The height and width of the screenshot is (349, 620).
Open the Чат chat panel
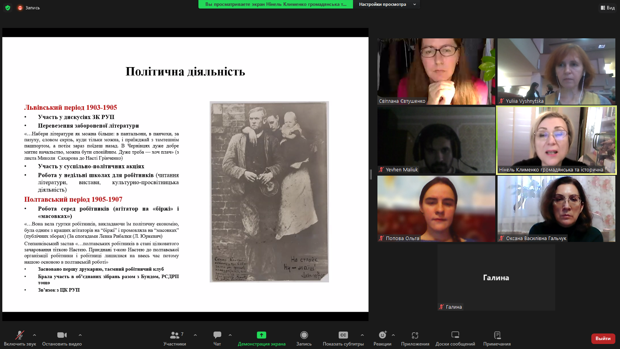click(x=217, y=338)
